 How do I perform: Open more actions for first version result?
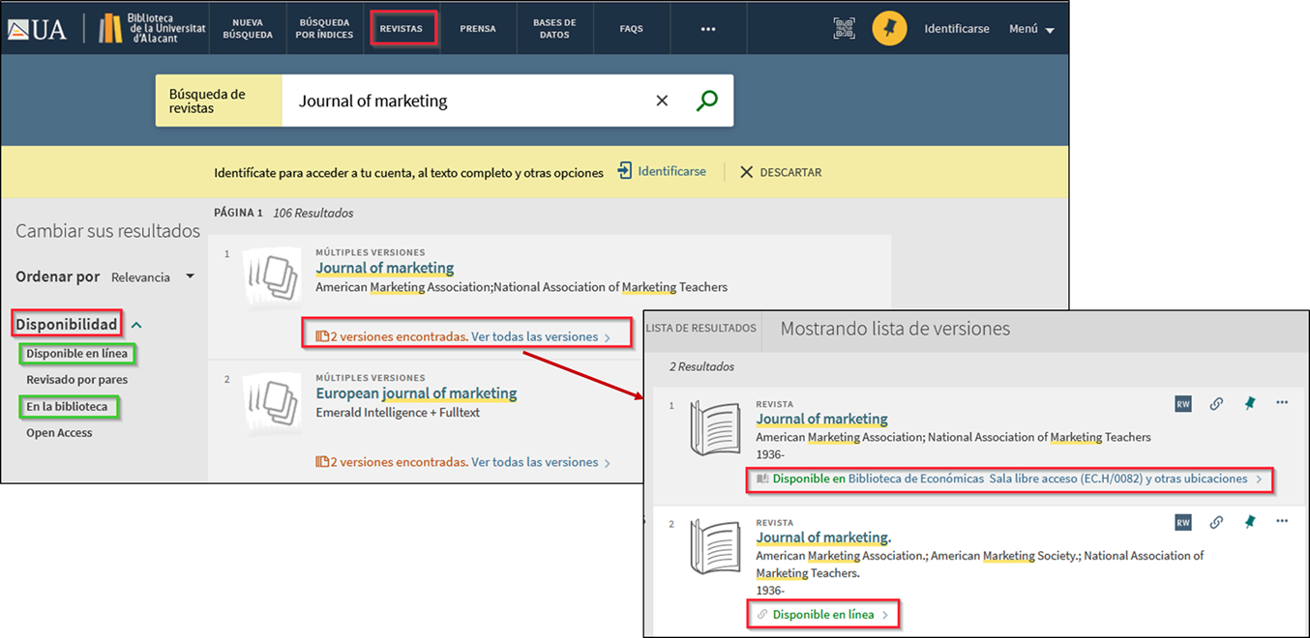click(x=1282, y=403)
